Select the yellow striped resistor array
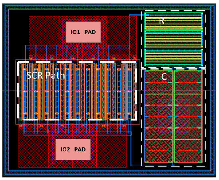219x180 pixels. click(174, 39)
